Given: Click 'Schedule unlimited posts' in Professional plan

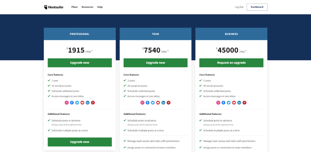Looking at the screenshot, I should pos(66,91).
